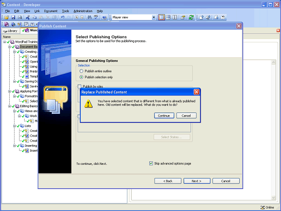281x211 pixels.
Task: Click the right pane scrollbar up arrow
Action: [x=274, y=62]
